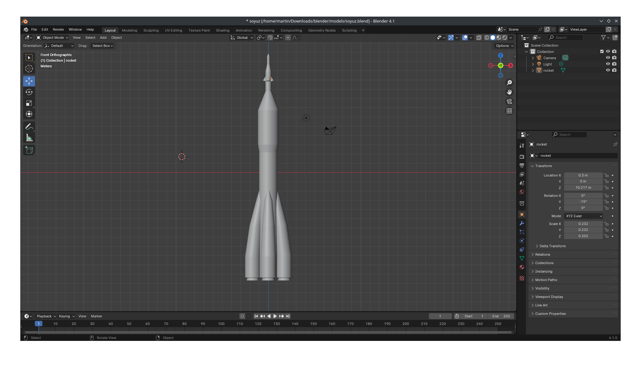Open the Add menu in viewport
This screenshot has width=641, height=365.
pos(103,38)
